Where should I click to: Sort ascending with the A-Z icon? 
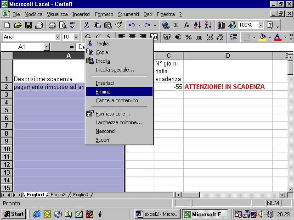click(198, 25)
